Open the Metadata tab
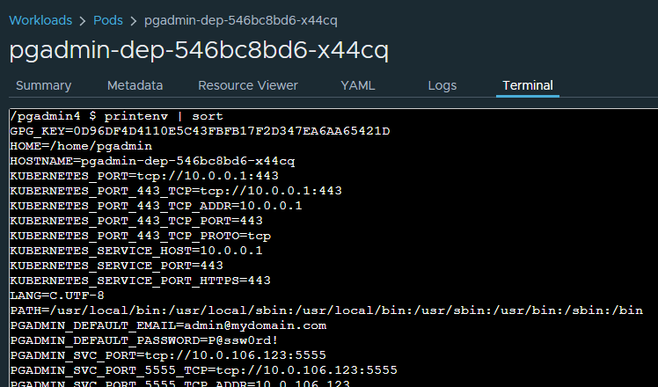The width and height of the screenshot is (658, 387). (135, 85)
